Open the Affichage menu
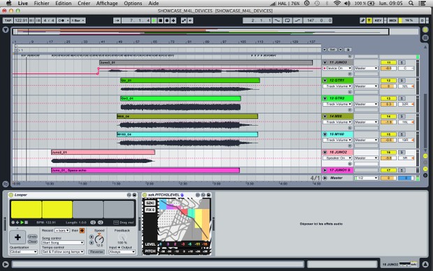Screen dimensions: 433x271 click(x=107, y=3)
